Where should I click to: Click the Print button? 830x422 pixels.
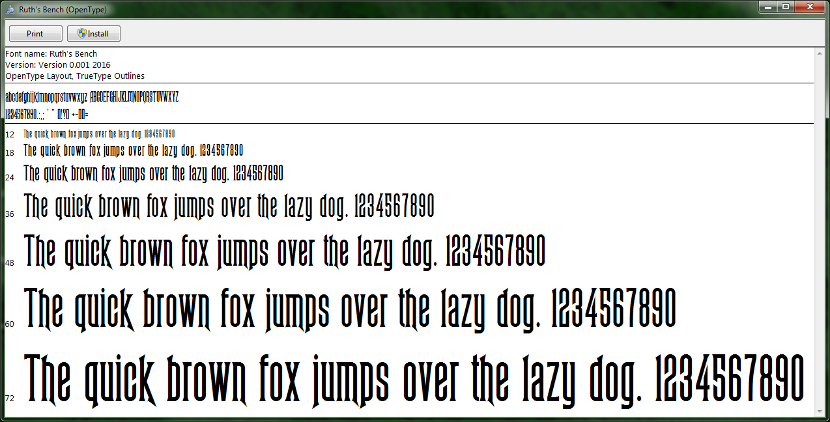pyautogui.click(x=35, y=34)
